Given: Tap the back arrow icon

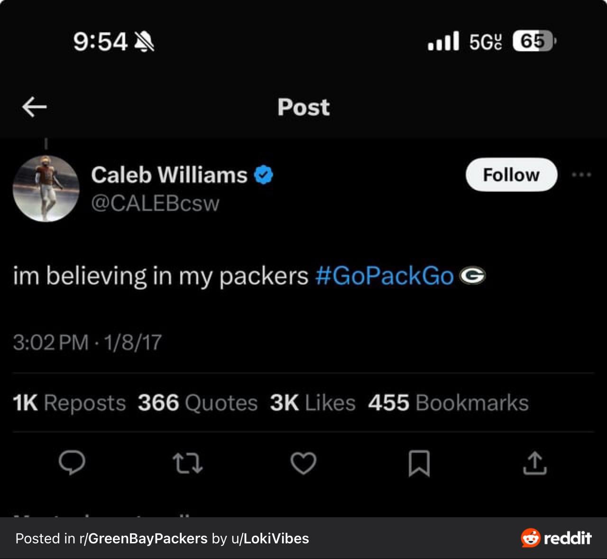Looking at the screenshot, I should 34,107.
